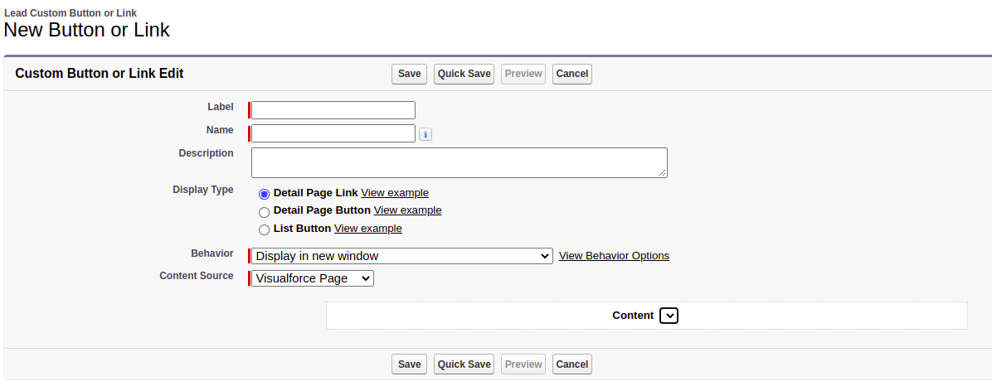Screen dimensions: 992x386
Task: Choose the Detail Page Button radio option
Action: (x=265, y=212)
